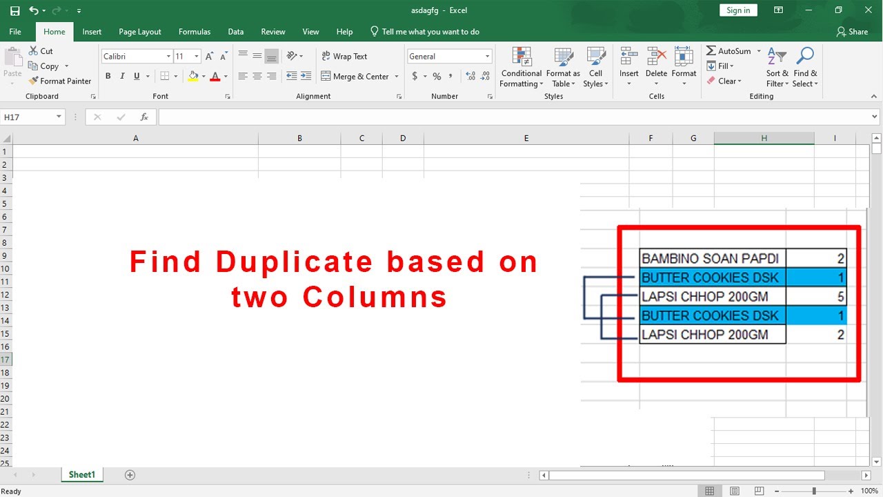
Task: Toggle Italic formatting
Action: 122,77
